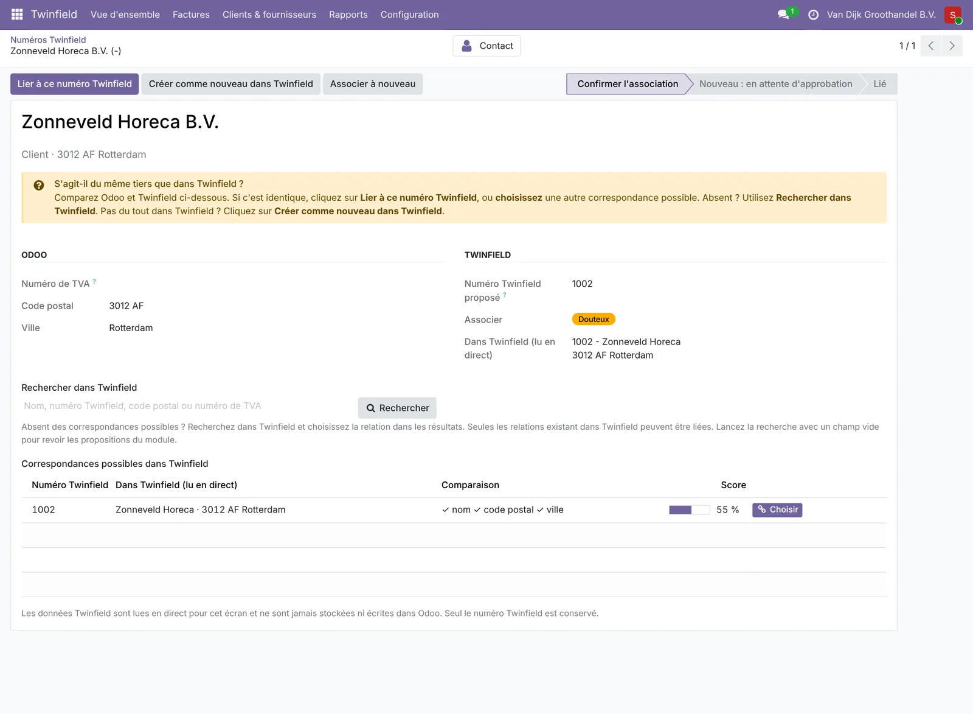This screenshot has height=714, width=973.
Task: Go to previous record arrow
Action: click(x=931, y=46)
